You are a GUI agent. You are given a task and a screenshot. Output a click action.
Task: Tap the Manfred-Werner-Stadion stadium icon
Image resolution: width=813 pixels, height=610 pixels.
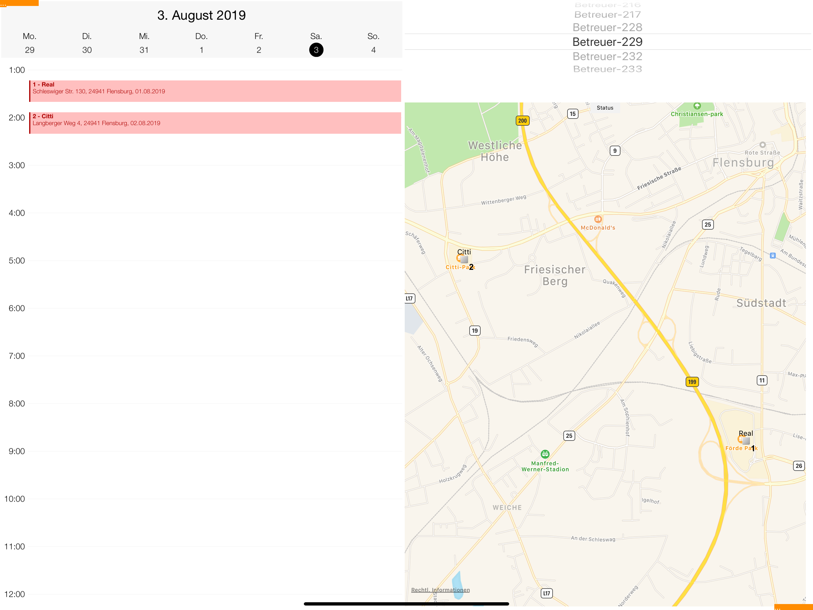pos(545,454)
